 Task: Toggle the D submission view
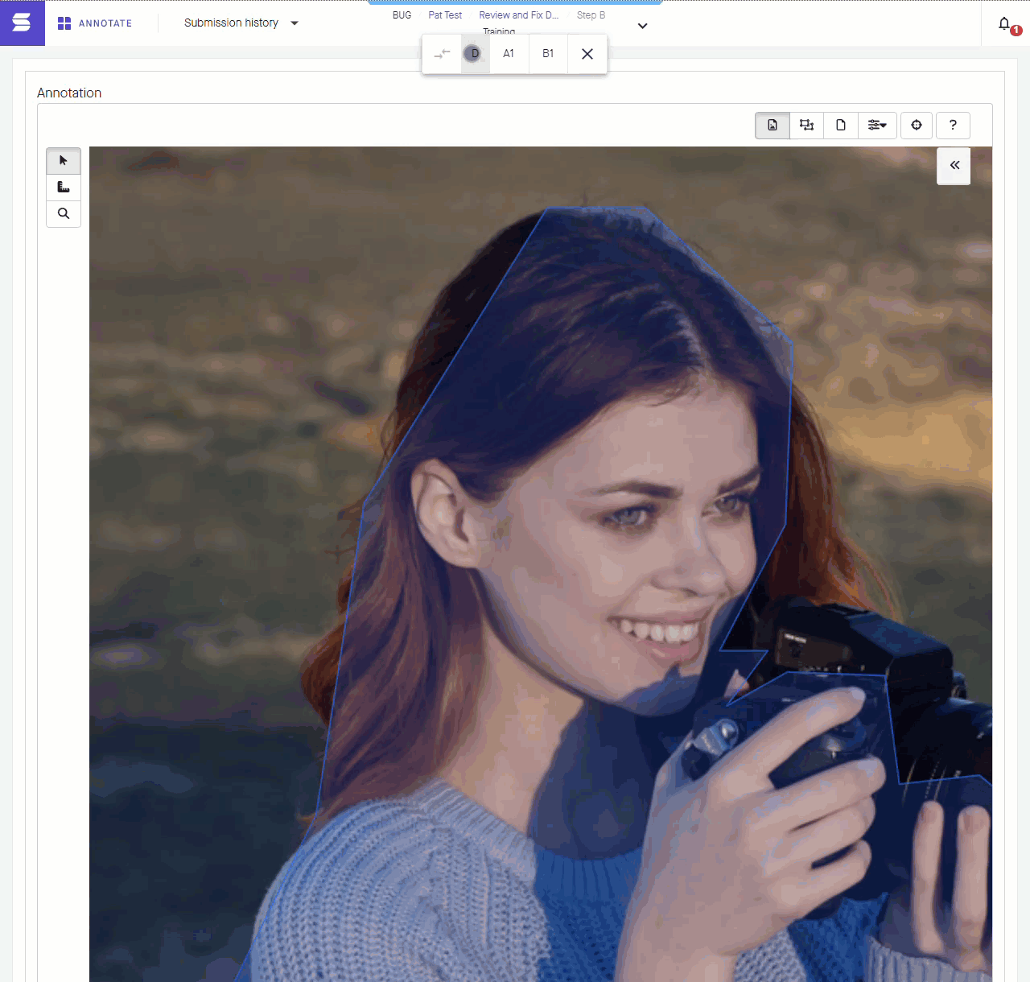click(x=474, y=54)
